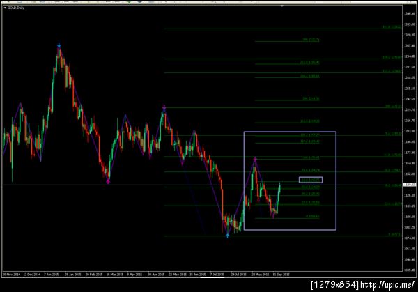
Task: Click the 7 Jul 2015 date label
Action: click(217, 274)
